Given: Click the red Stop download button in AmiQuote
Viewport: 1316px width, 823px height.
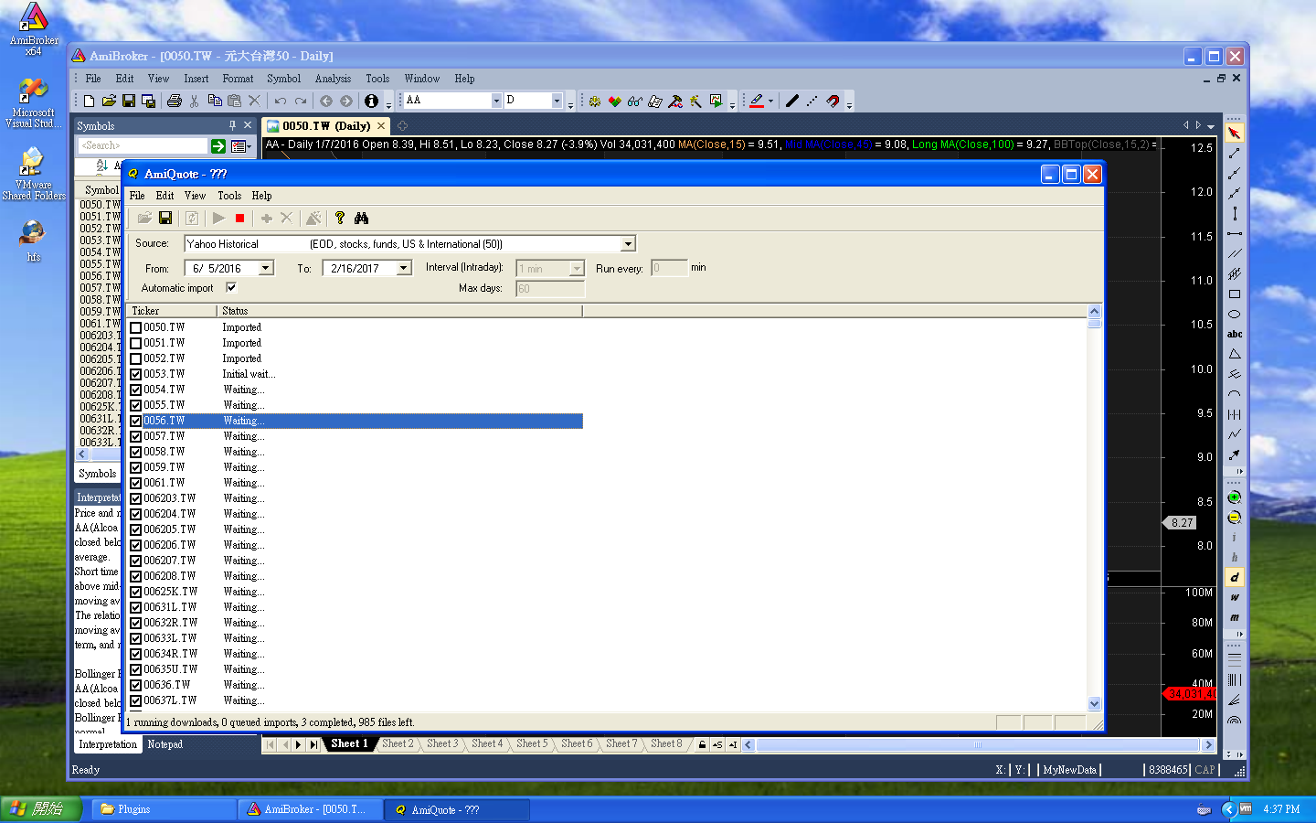Looking at the screenshot, I should coord(239,218).
